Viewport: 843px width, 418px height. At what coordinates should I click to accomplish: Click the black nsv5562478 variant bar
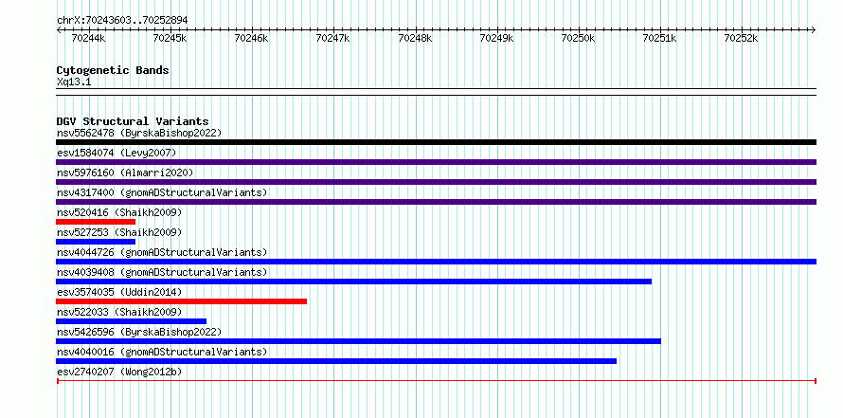tap(436, 142)
